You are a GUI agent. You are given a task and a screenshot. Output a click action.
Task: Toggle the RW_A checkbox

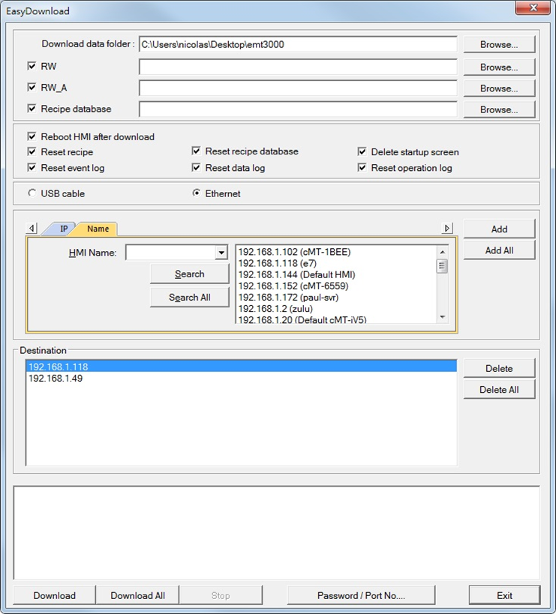(32, 87)
